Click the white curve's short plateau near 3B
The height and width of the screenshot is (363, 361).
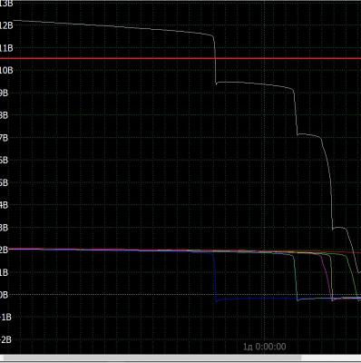click(x=339, y=228)
